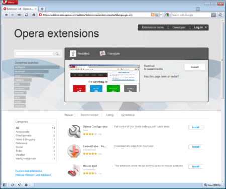
Task: Select the Weather category
Action: coord(35,155)
